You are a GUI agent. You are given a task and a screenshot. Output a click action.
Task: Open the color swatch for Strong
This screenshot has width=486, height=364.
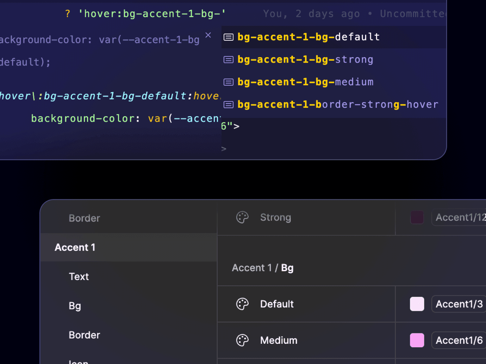(x=417, y=217)
